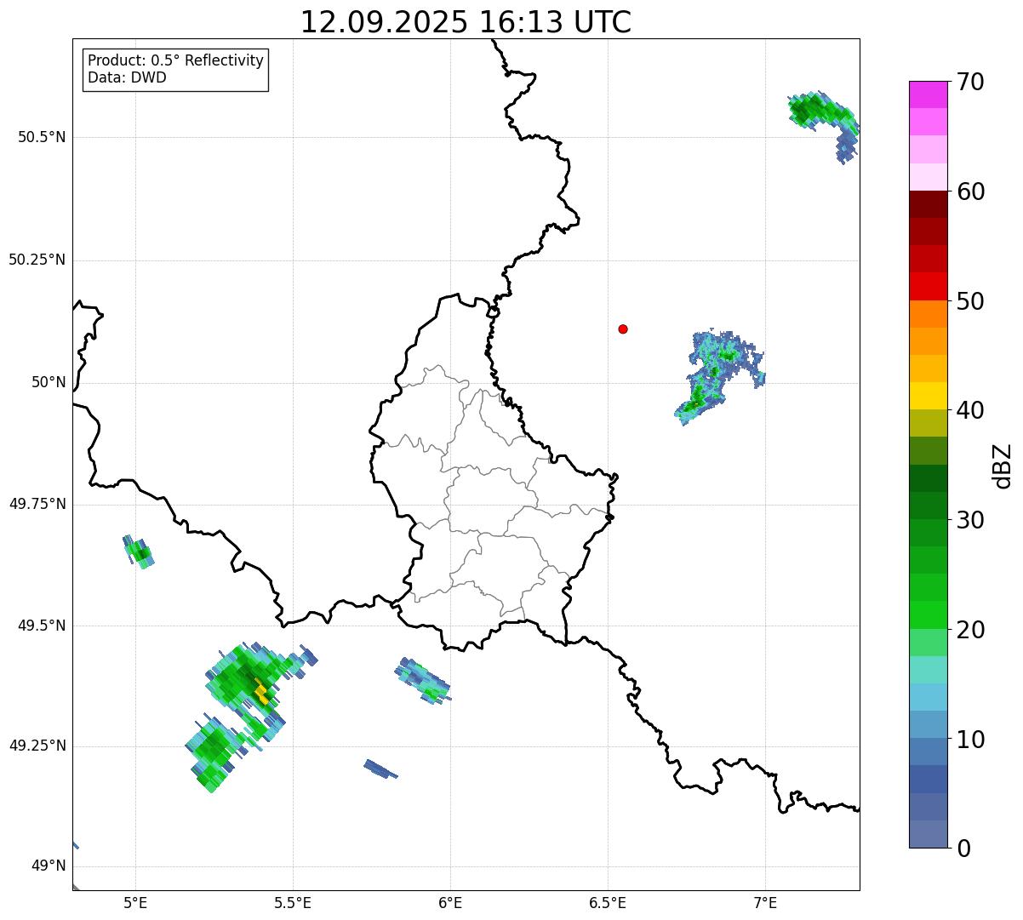This screenshot has height=920, width=1023.
Task: Click the colorbar 60 tick label
Action: tap(969, 191)
